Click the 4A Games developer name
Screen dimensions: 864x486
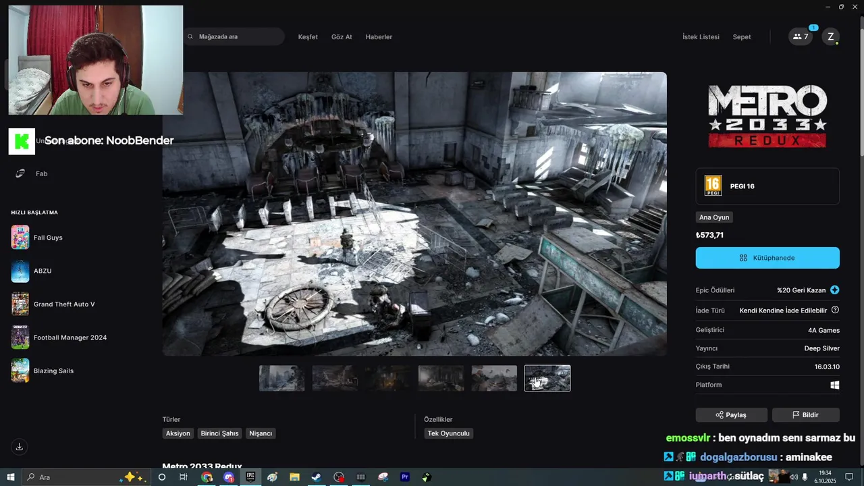823,330
